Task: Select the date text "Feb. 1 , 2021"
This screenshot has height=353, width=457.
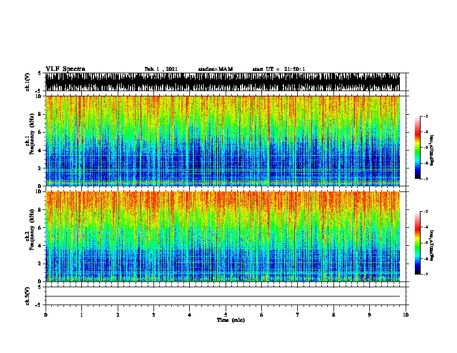Action: pos(161,69)
